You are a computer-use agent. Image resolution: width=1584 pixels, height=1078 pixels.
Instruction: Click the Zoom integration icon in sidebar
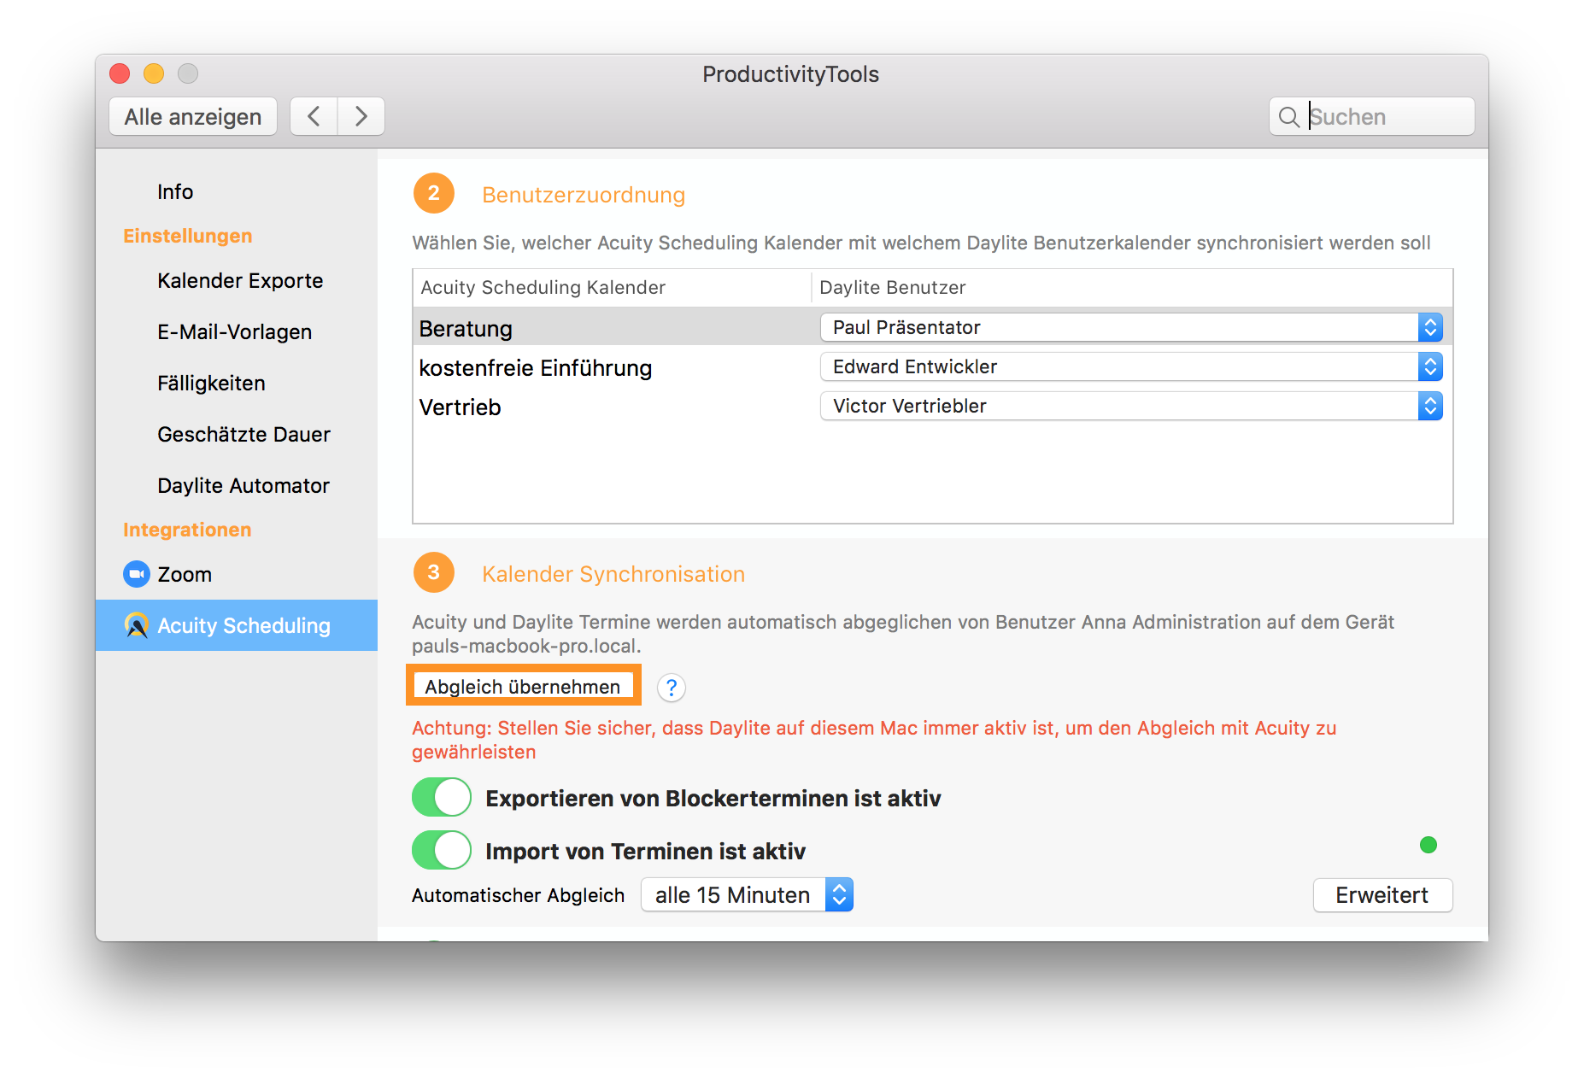137,574
